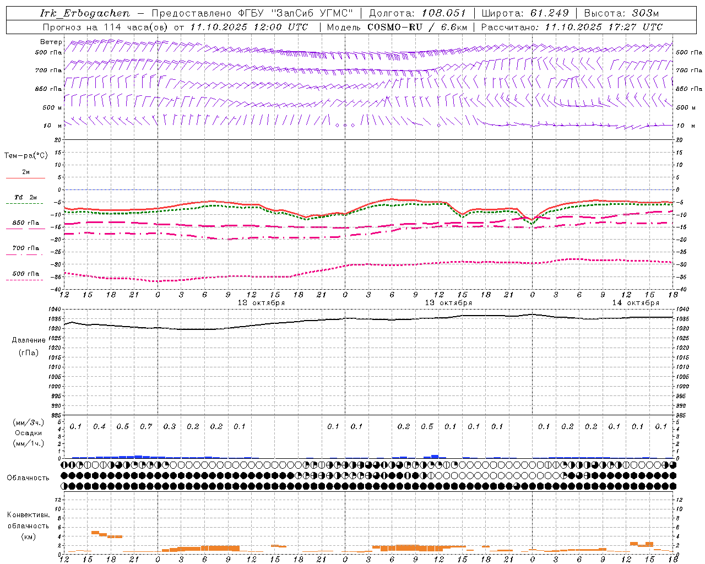Click the station name Irk_Erbogachen in the header

(x=84, y=13)
